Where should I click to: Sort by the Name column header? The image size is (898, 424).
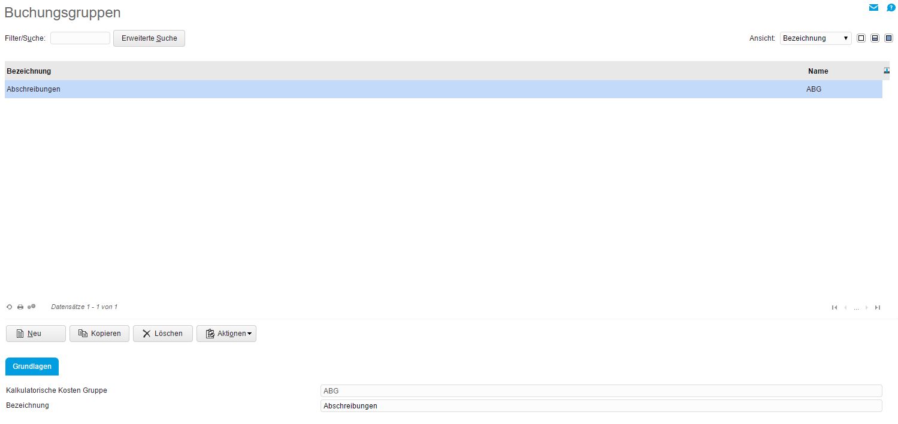coord(818,71)
